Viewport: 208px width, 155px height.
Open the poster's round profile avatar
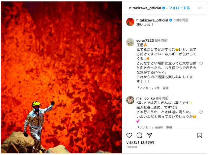(x=130, y=22)
